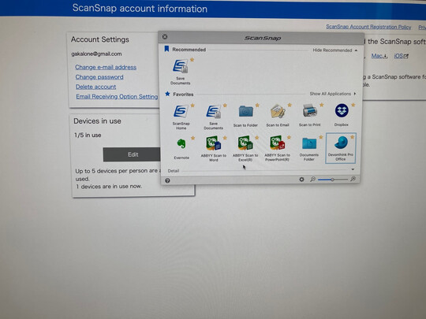426x319 pixels.
Task: Launch the ScanSnap Home icon in Favorites
Action: [x=181, y=112]
